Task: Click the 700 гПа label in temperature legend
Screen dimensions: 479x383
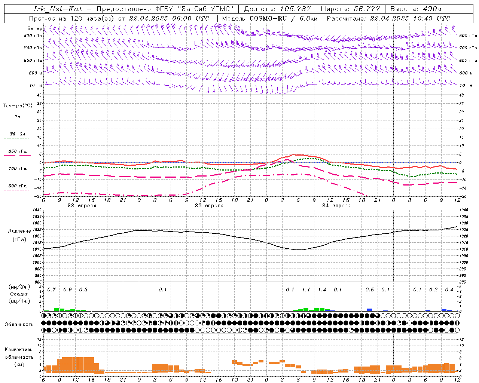Action: 18,169
